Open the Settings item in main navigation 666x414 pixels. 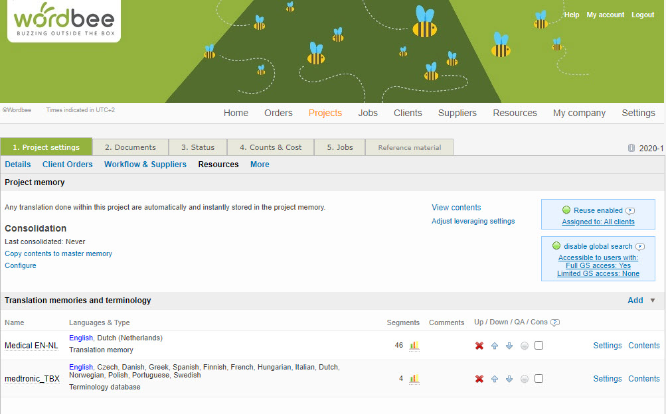tap(638, 113)
